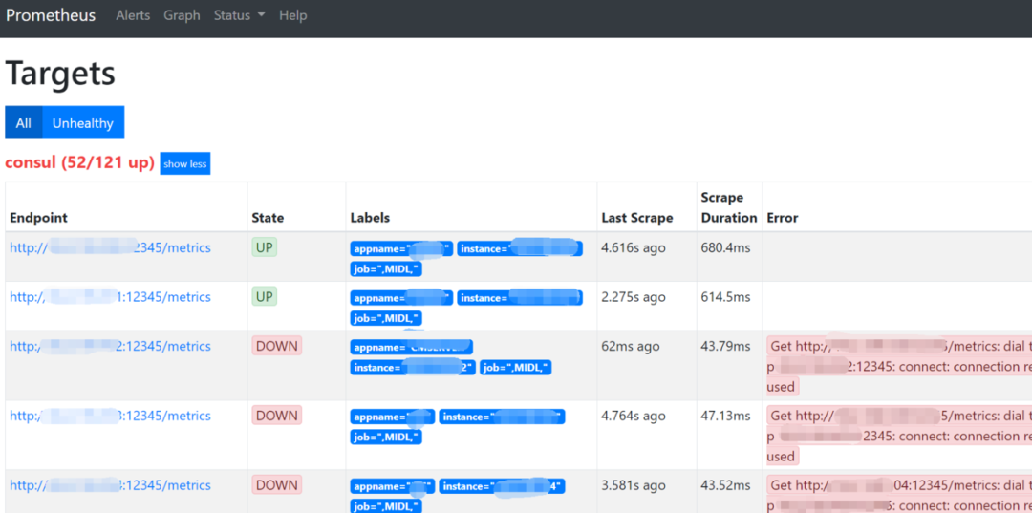Click the instance label in the 2.275s-ago row
This screenshot has width=1032, height=513.
(x=519, y=297)
